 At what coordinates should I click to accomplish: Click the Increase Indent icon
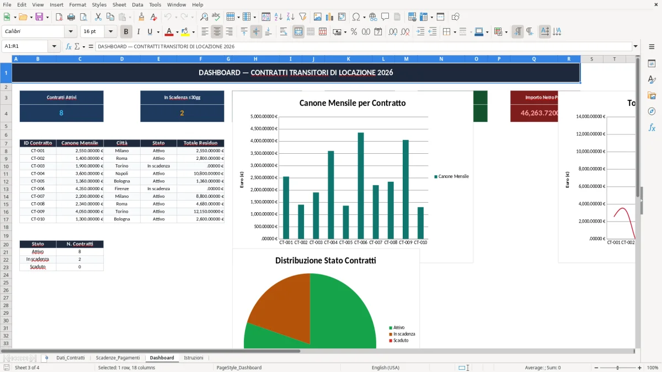pos(420,32)
